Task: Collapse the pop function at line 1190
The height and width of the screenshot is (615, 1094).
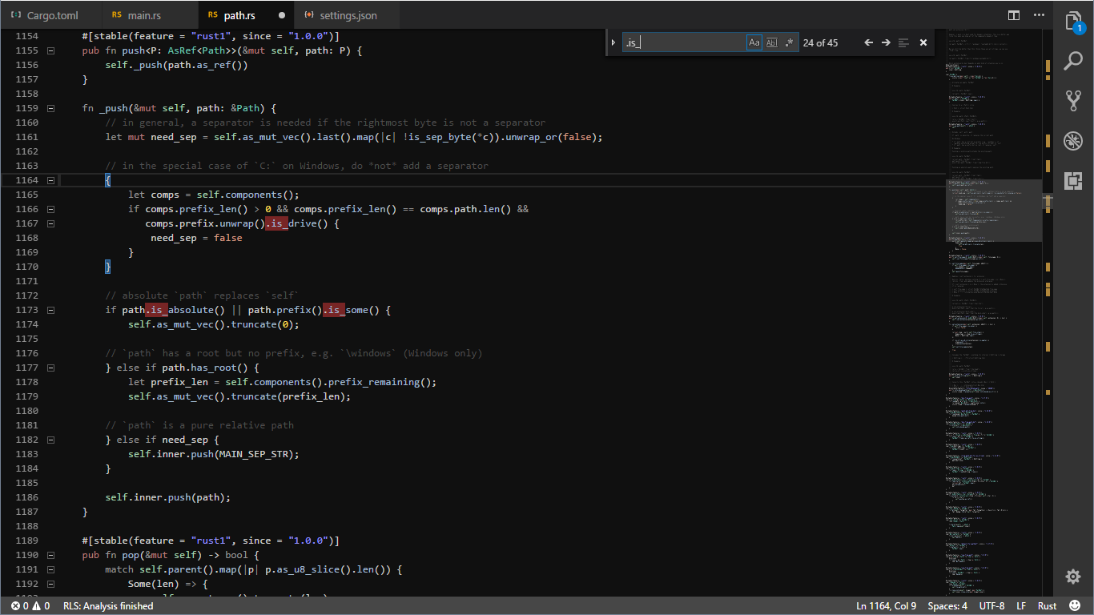Action: [x=50, y=555]
